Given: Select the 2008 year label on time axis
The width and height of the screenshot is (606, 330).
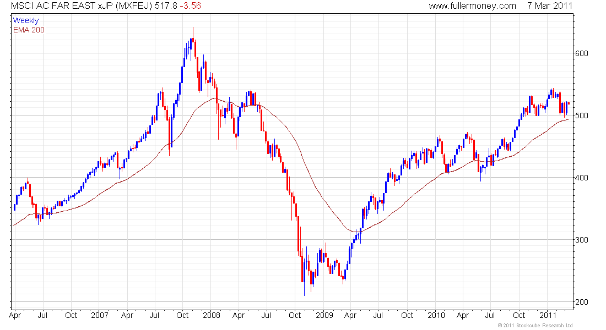Looking at the screenshot, I should tap(212, 315).
